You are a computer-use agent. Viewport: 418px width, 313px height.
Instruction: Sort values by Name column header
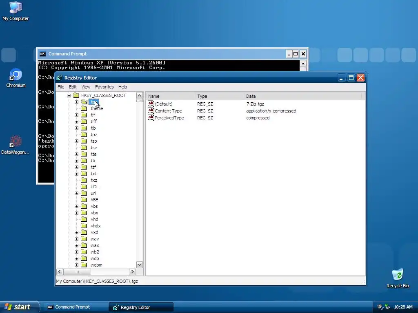tap(170, 96)
